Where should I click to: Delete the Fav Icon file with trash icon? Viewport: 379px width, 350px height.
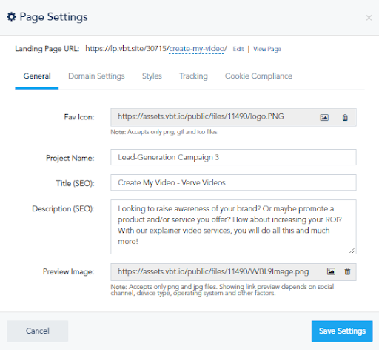pos(345,117)
